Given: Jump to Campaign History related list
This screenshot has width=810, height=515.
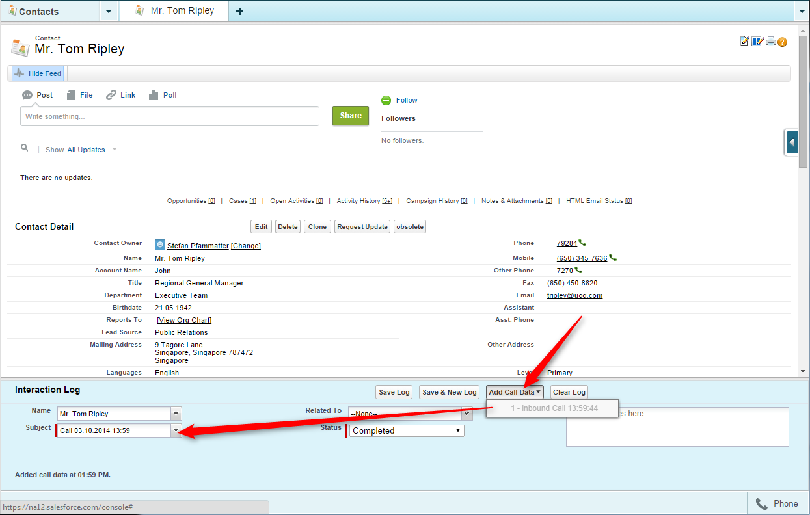Looking at the screenshot, I should point(437,201).
